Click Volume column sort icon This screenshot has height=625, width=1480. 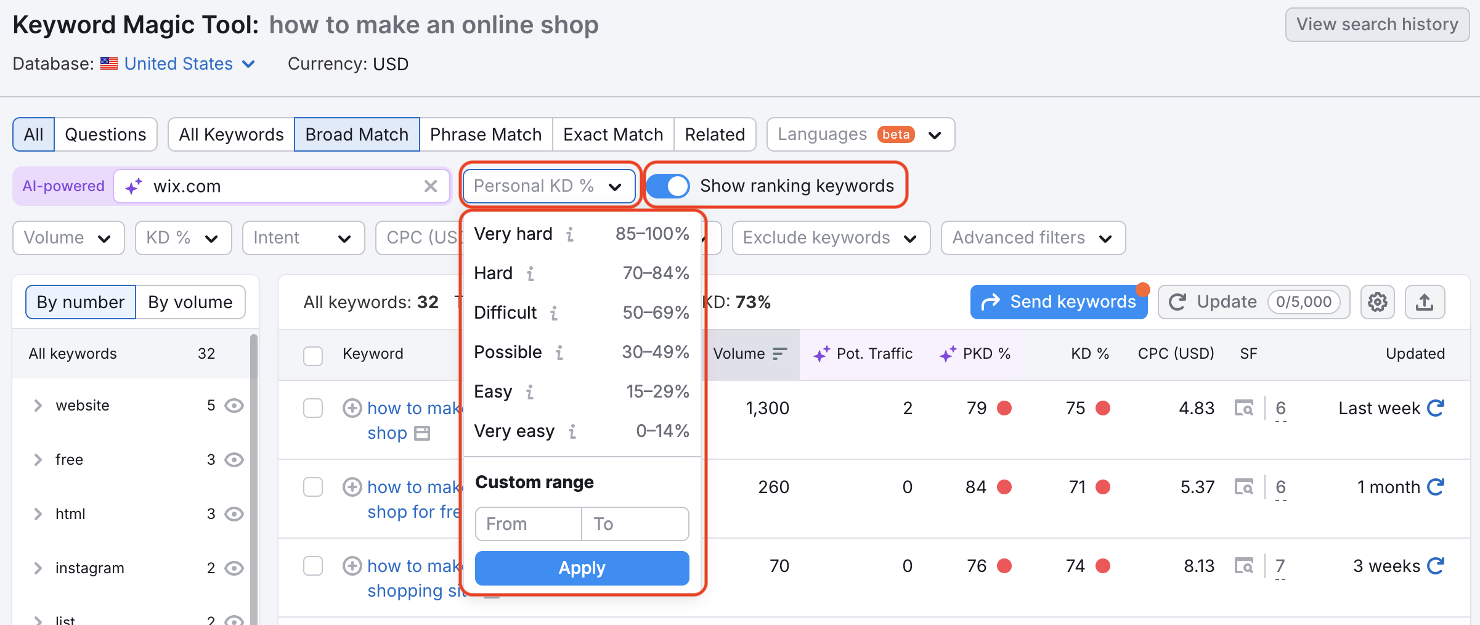click(780, 354)
